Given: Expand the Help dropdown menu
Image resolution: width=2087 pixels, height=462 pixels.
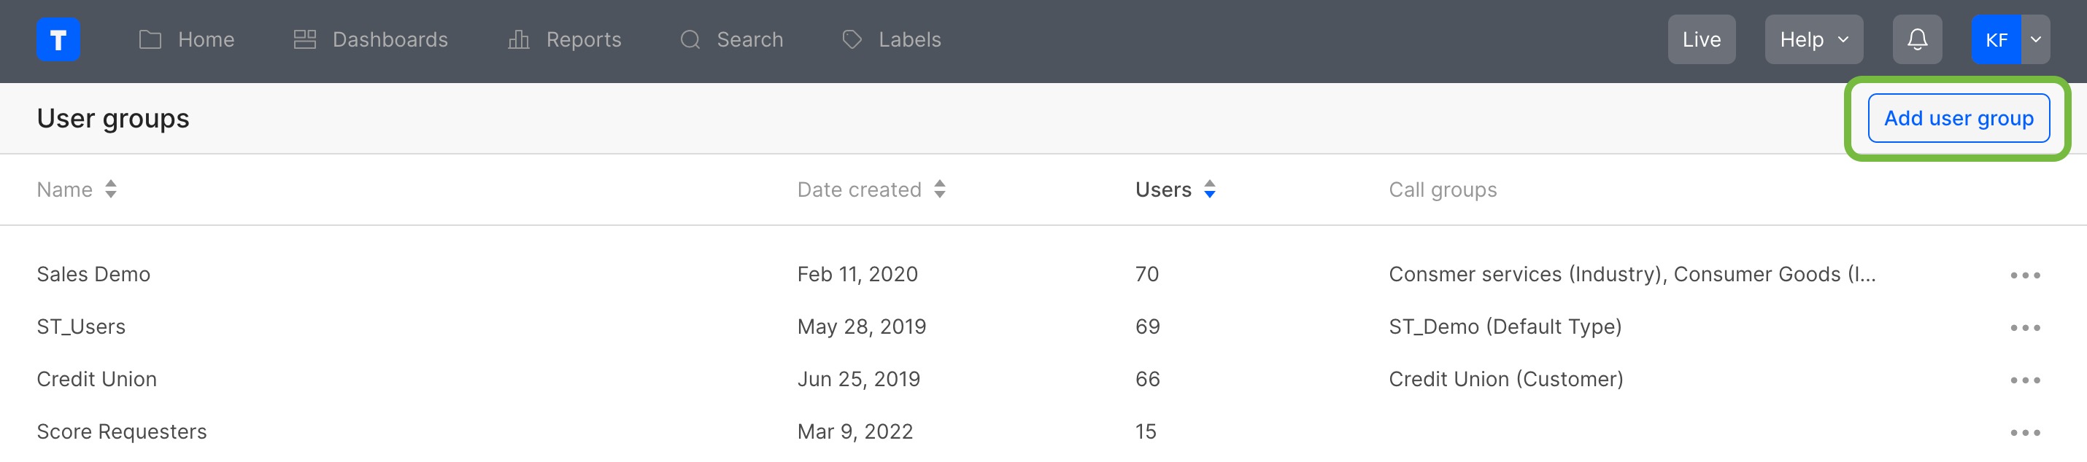Looking at the screenshot, I should pyautogui.click(x=1813, y=38).
